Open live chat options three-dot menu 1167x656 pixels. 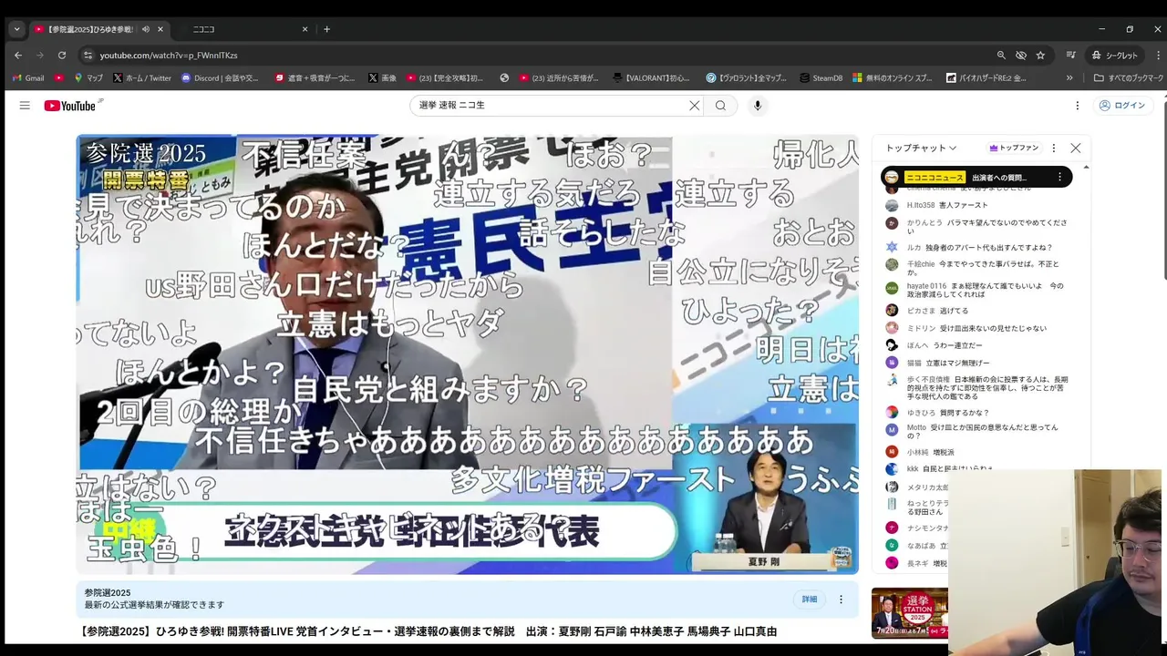coord(1054,148)
